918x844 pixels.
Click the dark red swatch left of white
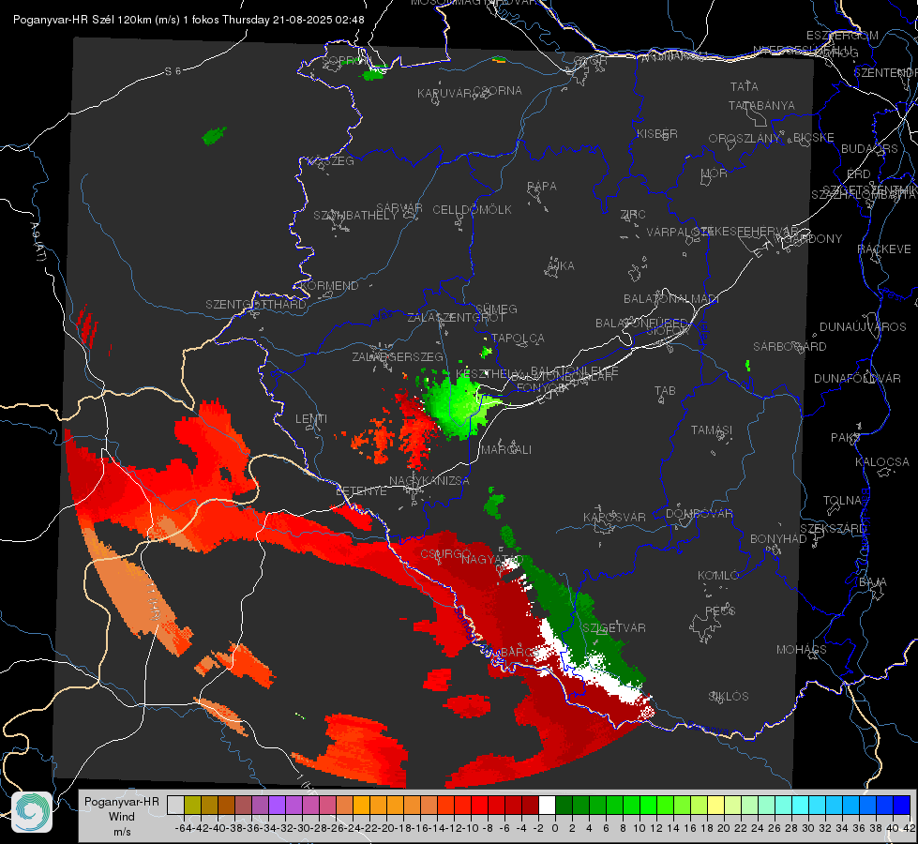[x=530, y=805]
